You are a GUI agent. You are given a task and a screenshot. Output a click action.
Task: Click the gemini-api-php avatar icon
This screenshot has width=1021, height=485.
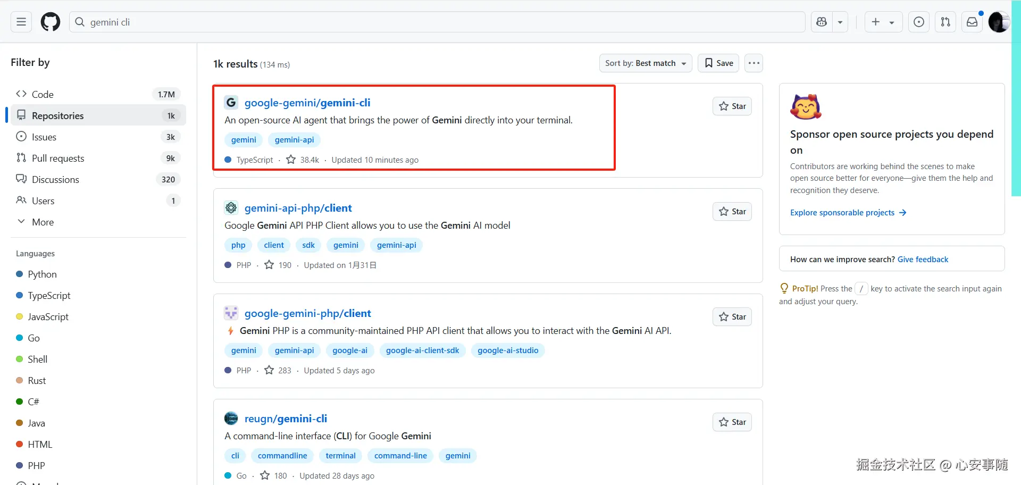point(231,208)
